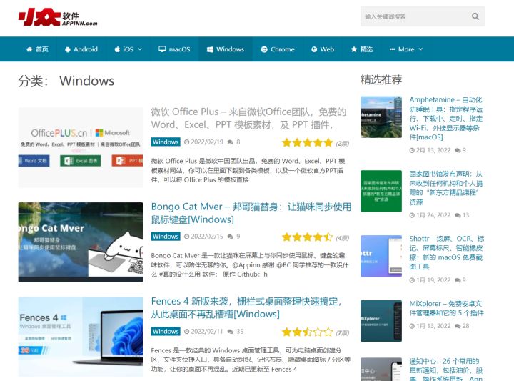Open the macOS category menu
514x381 pixels.
tap(174, 49)
